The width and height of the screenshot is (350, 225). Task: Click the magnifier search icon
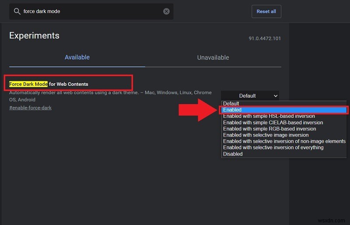click(17, 11)
